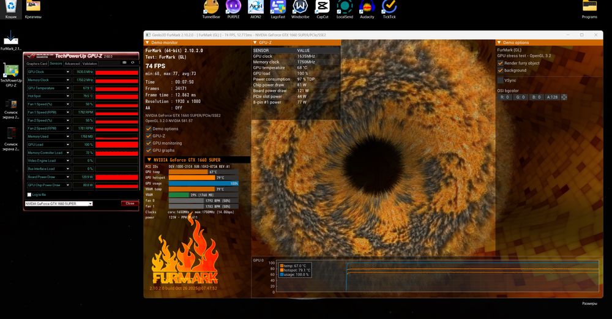Open the Hot Spot sensor dropdown
This screenshot has width=612, height=319.
pyautogui.click(x=67, y=96)
